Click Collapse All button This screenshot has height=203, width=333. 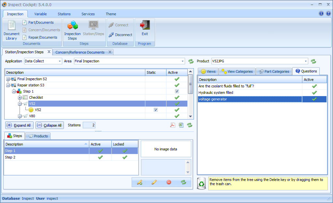50,125
